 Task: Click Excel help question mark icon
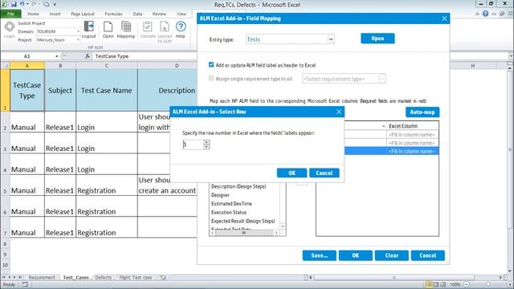tap(485, 14)
